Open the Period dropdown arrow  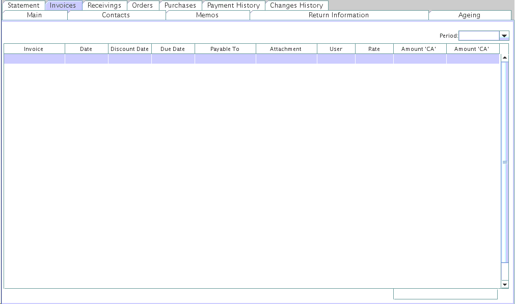[x=504, y=36]
